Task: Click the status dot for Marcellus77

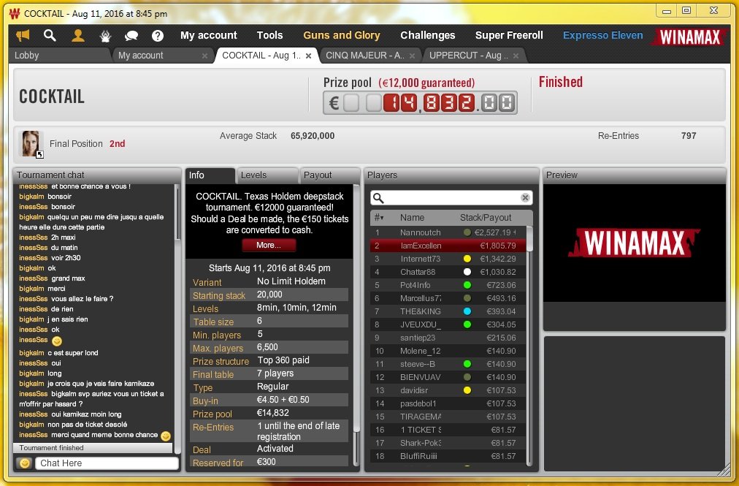Action: 467,298
